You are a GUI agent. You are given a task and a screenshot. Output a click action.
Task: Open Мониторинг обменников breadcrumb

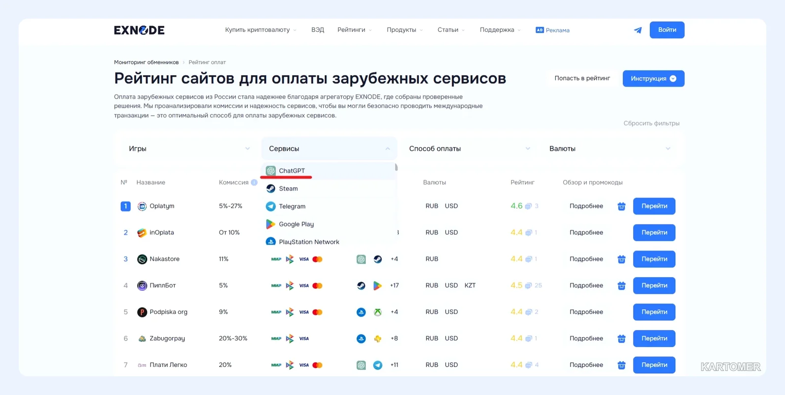tap(146, 62)
